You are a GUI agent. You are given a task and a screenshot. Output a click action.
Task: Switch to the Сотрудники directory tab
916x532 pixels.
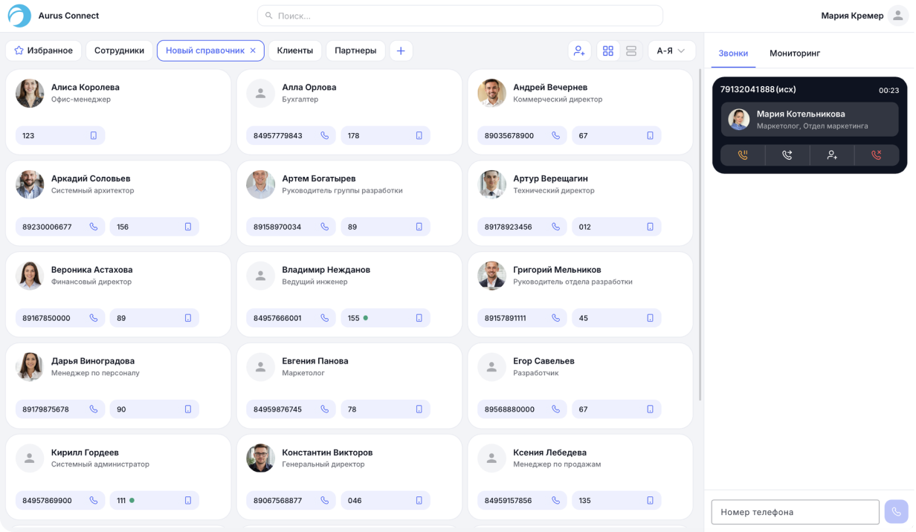coord(119,51)
